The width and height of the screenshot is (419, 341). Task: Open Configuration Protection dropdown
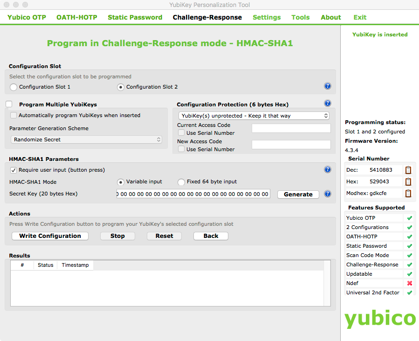[x=254, y=116]
